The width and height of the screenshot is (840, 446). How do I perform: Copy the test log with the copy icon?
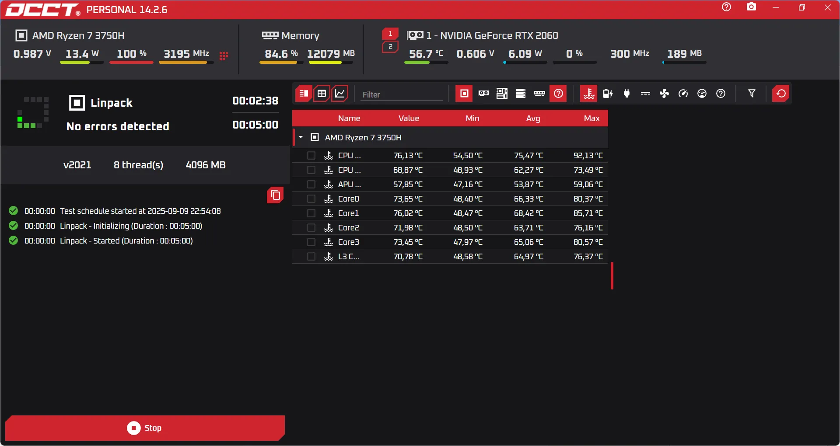click(x=275, y=195)
